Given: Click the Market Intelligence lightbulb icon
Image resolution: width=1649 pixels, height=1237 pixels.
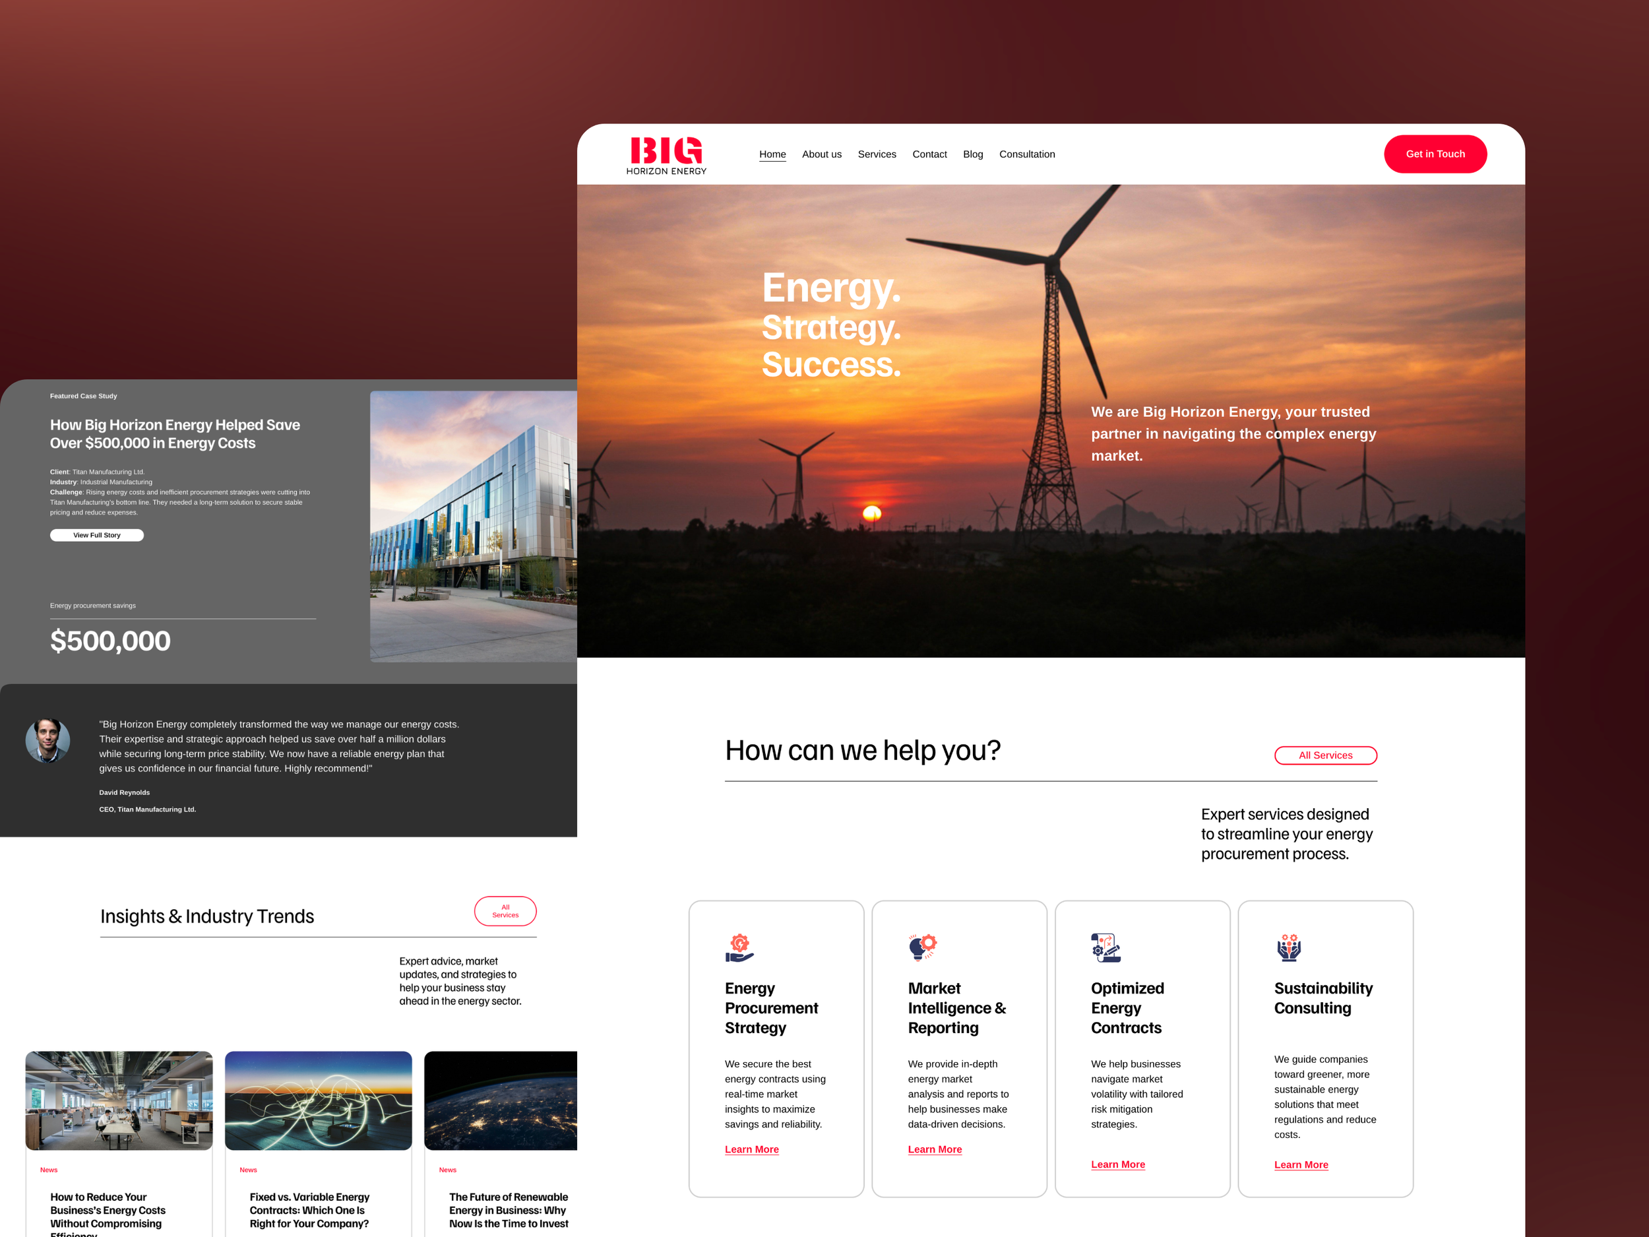Looking at the screenshot, I should coord(922,947).
